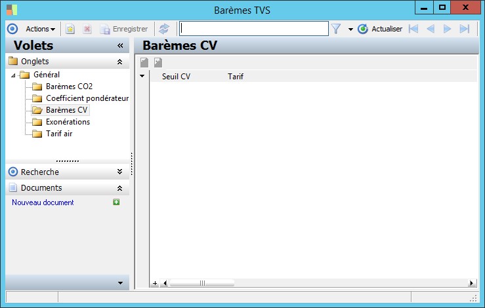Click the red delete record icon
Viewport: 485px width, 308px height.
tap(87, 29)
